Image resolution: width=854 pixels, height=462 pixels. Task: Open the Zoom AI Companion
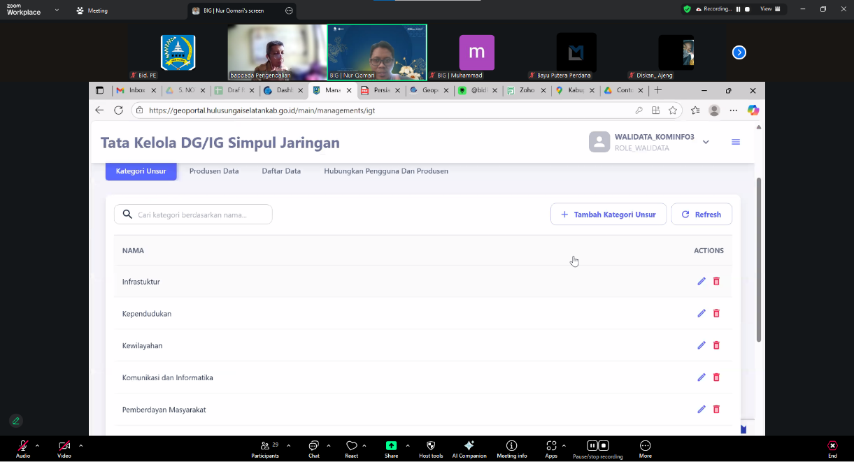pyautogui.click(x=469, y=449)
